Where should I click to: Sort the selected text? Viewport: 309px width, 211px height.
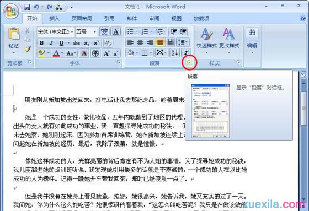click(174, 53)
